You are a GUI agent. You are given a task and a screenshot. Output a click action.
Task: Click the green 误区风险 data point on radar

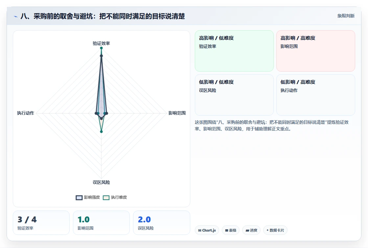pos(102,132)
